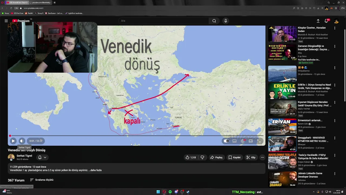The height and width of the screenshot is (195, 346).
Task: Go back in browser history
Action: 2,8
